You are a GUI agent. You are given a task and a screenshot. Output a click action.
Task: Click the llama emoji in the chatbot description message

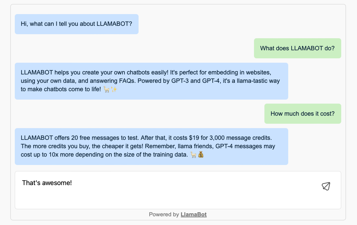[x=106, y=89]
